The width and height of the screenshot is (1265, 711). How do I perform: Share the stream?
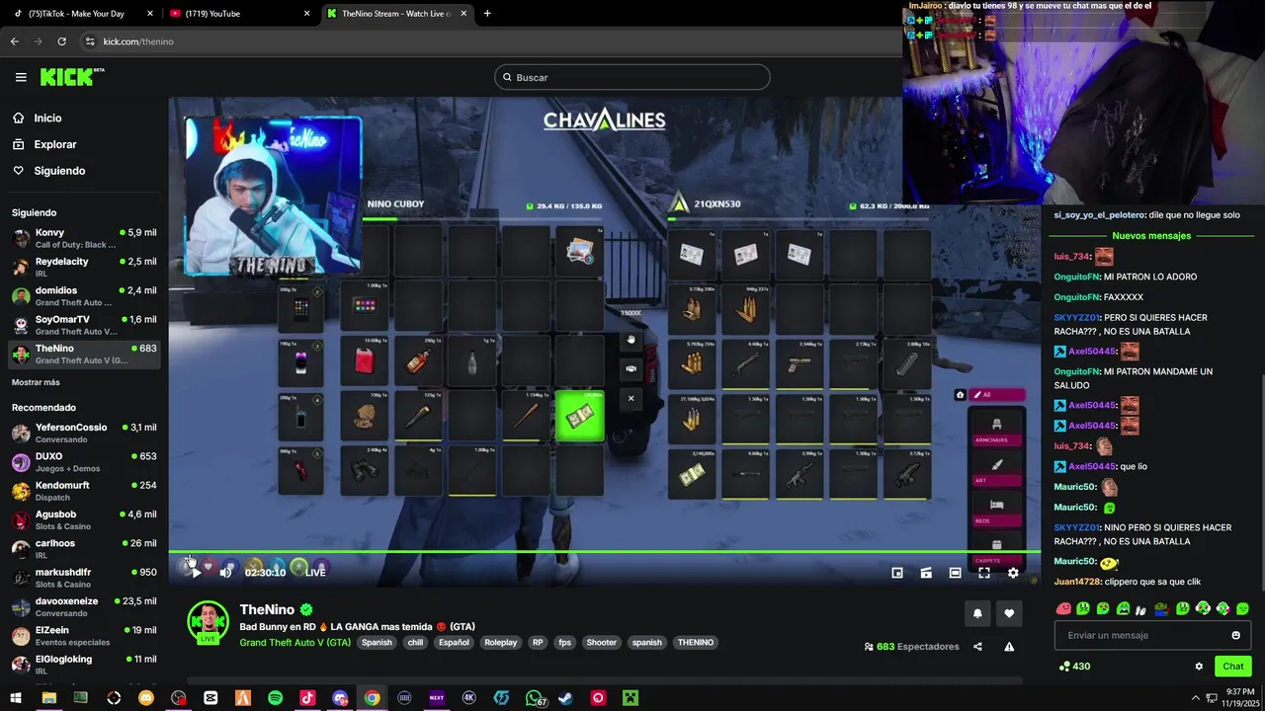pos(977,647)
